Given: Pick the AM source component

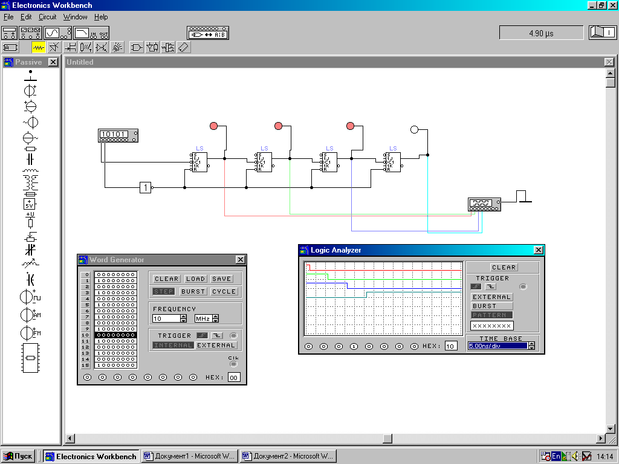Looking at the screenshot, I should 30,315.
